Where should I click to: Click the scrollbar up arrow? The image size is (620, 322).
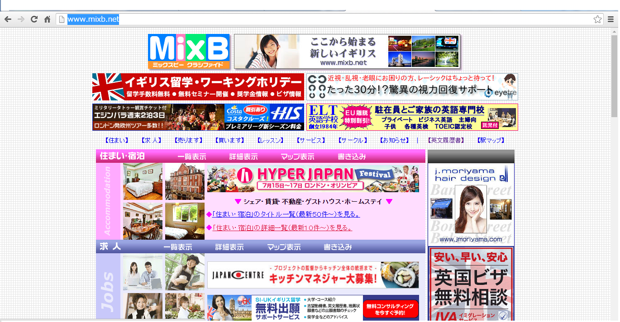pos(614,30)
